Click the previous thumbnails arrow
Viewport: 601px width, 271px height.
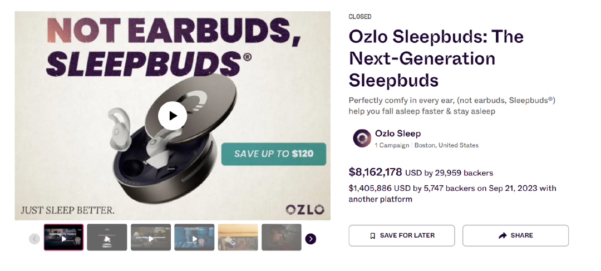tap(35, 239)
